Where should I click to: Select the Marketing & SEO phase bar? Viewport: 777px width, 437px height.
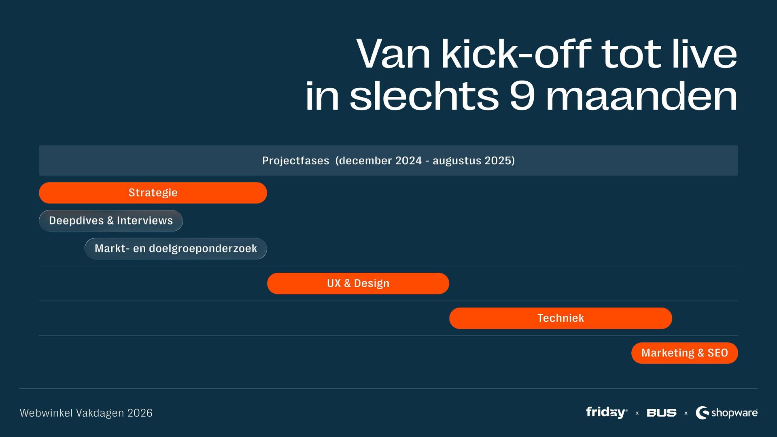684,353
